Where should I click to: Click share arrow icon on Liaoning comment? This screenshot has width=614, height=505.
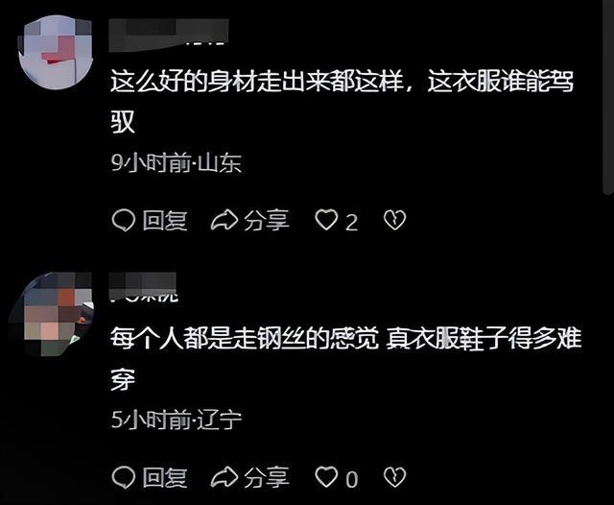click(224, 477)
